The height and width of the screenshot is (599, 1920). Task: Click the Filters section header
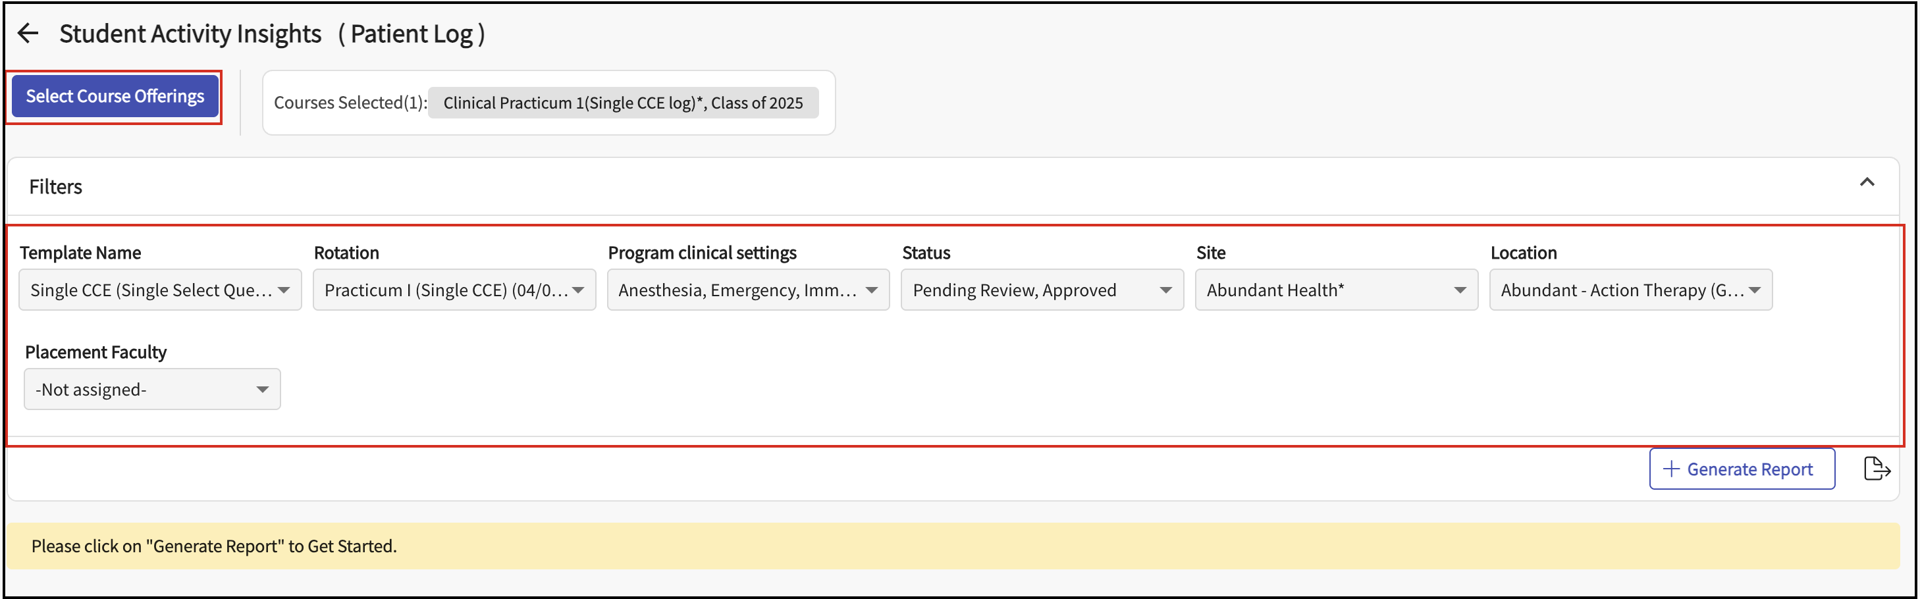click(56, 187)
